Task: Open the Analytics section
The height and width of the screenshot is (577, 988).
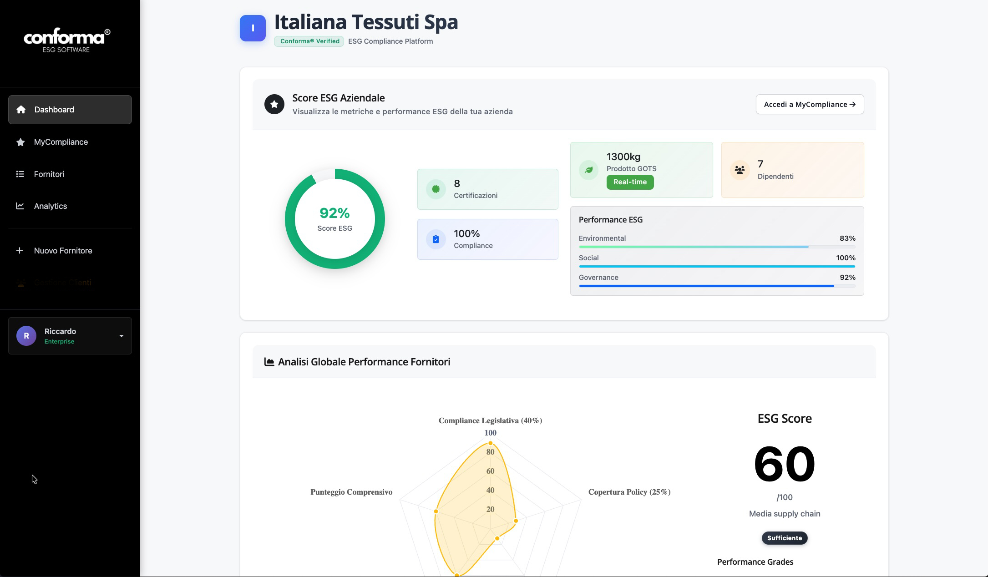Action: [x=70, y=206]
